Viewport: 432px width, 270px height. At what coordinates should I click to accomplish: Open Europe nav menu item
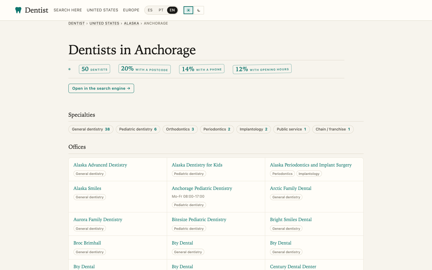coord(131,10)
